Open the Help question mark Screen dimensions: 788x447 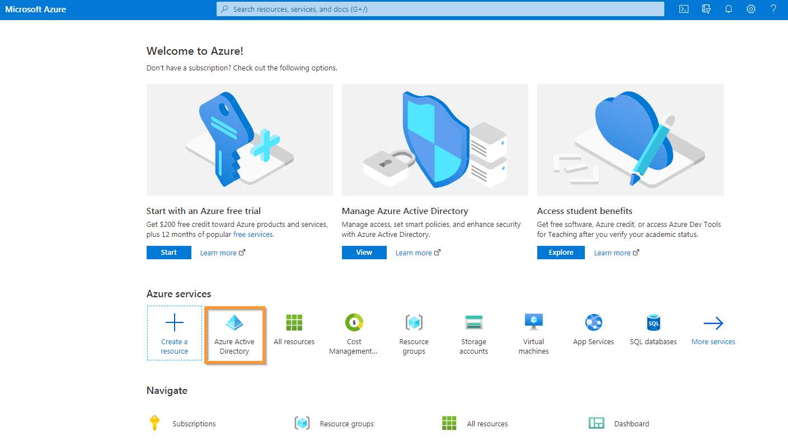point(773,9)
